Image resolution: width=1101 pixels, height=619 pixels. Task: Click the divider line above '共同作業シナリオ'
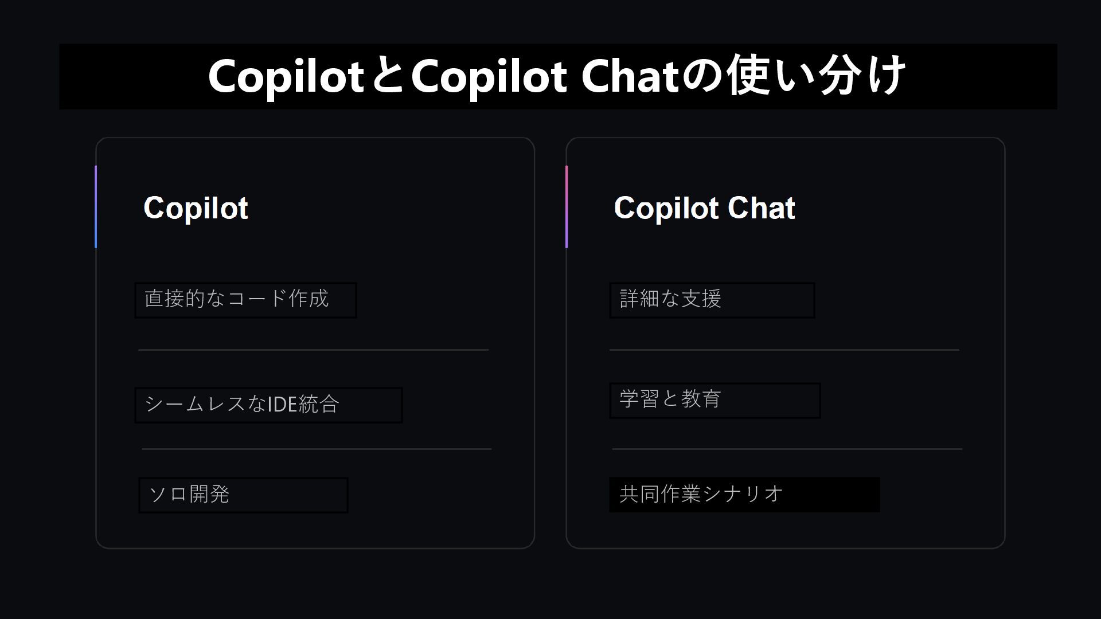787,449
